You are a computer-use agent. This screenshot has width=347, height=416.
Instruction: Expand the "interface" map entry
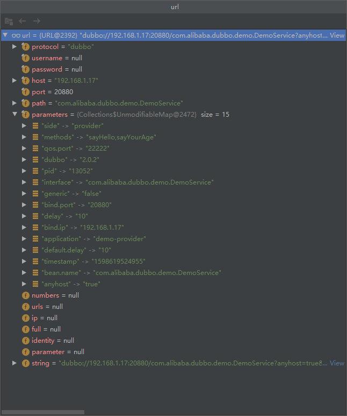(x=24, y=182)
